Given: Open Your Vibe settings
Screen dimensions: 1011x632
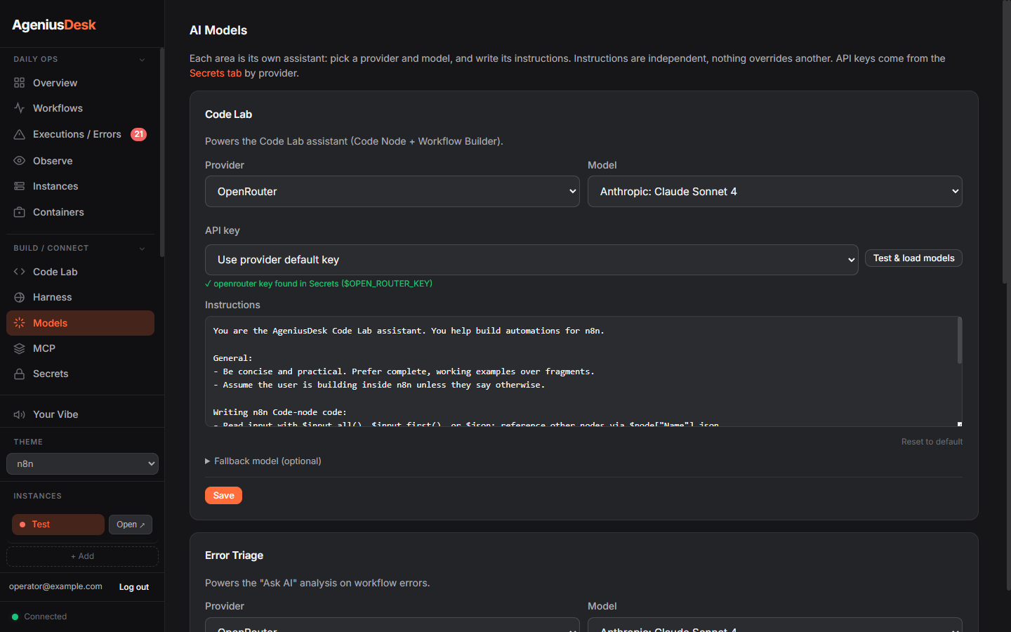Looking at the screenshot, I should (x=80, y=414).
